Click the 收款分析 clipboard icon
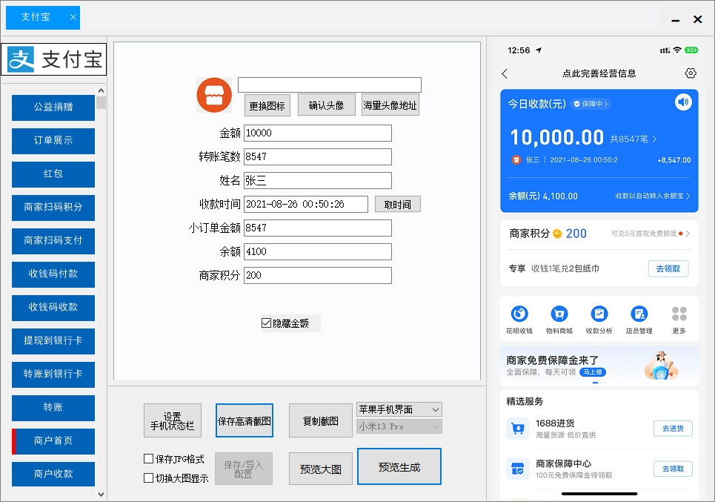Image resolution: width=715 pixels, height=502 pixels. coord(599,312)
